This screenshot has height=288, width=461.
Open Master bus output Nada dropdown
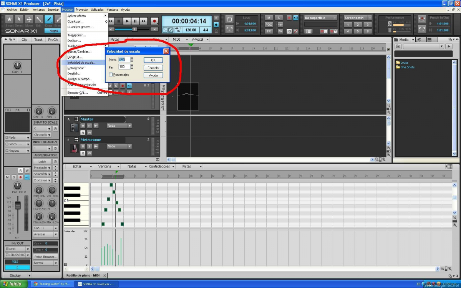pos(119,126)
